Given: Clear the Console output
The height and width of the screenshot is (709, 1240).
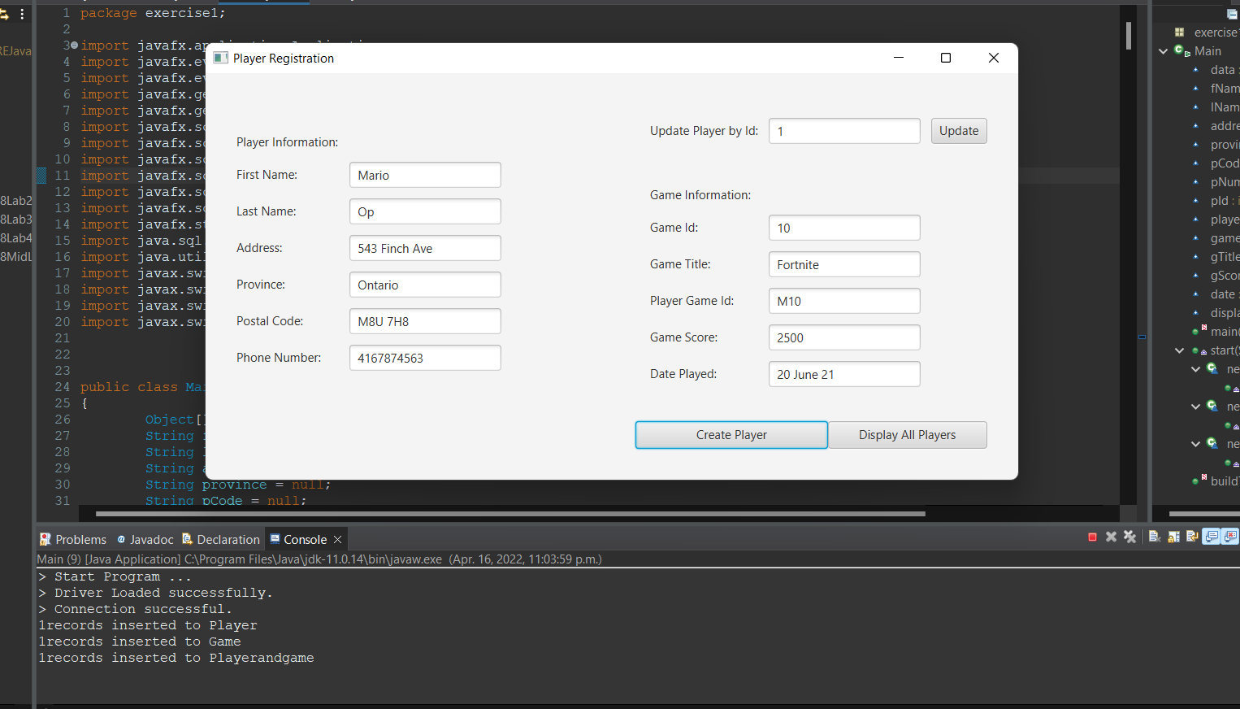Looking at the screenshot, I should pyautogui.click(x=1155, y=537).
